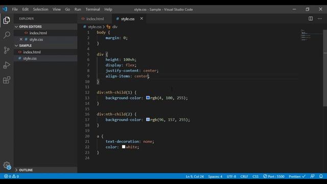Click the 'div:nth-child(2) {' selector line
327x184 pixels.
[x=116, y=114]
